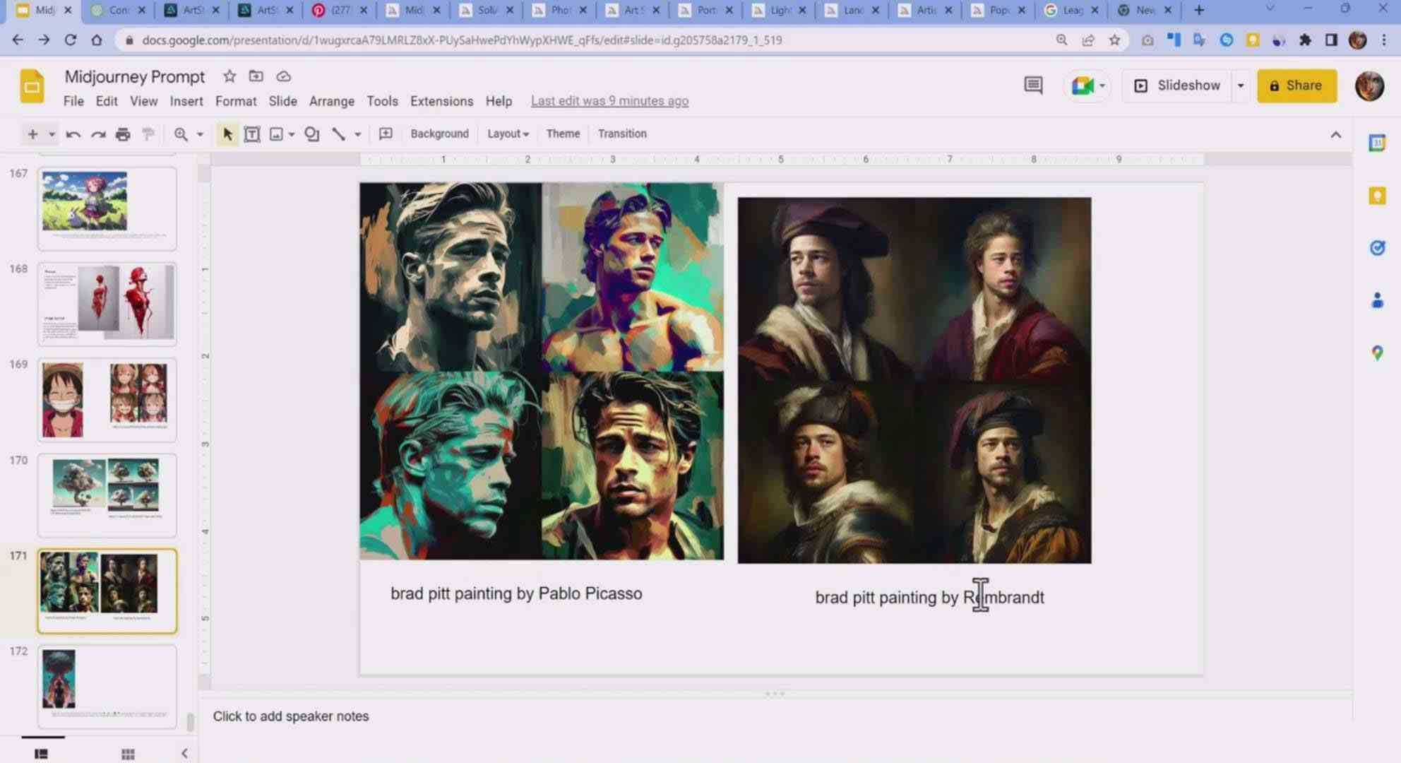
Task: Click the redo icon
Action: click(x=99, y=134)
